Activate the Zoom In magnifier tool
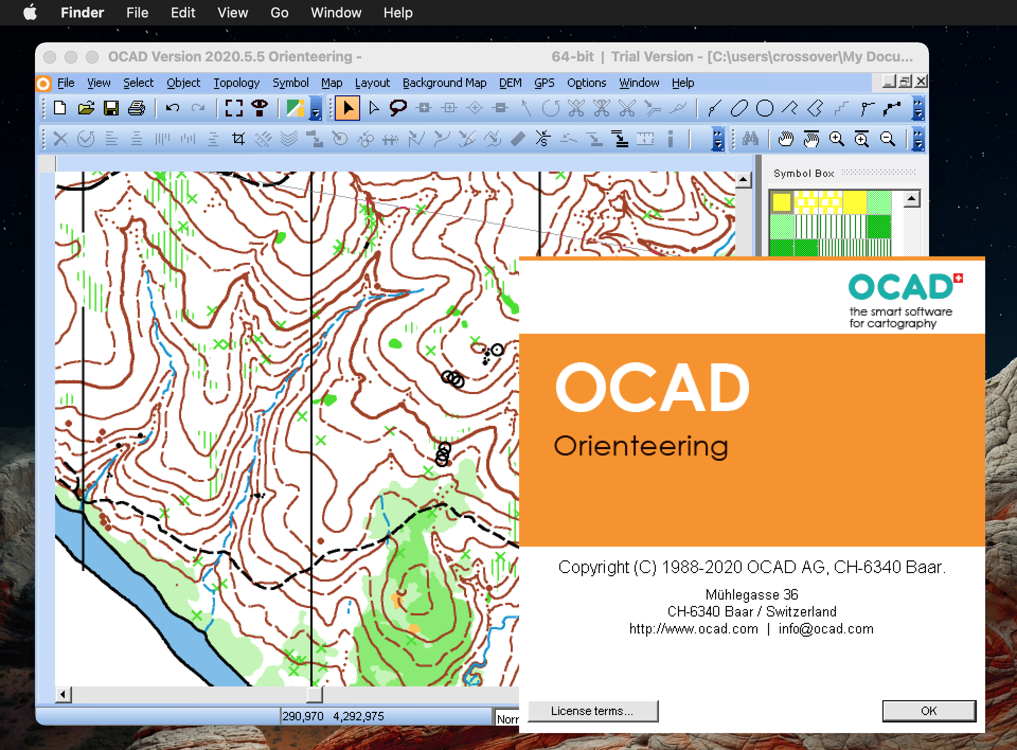 (837, 139)
